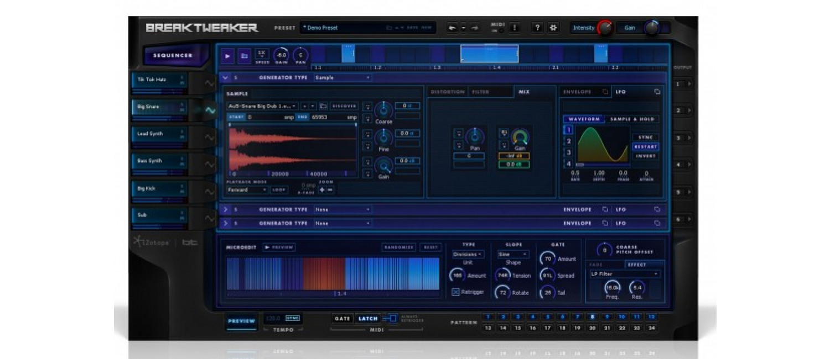Click the redo arrow in top bar
Viewport: 830px width, 359px height.
[474, 28]
